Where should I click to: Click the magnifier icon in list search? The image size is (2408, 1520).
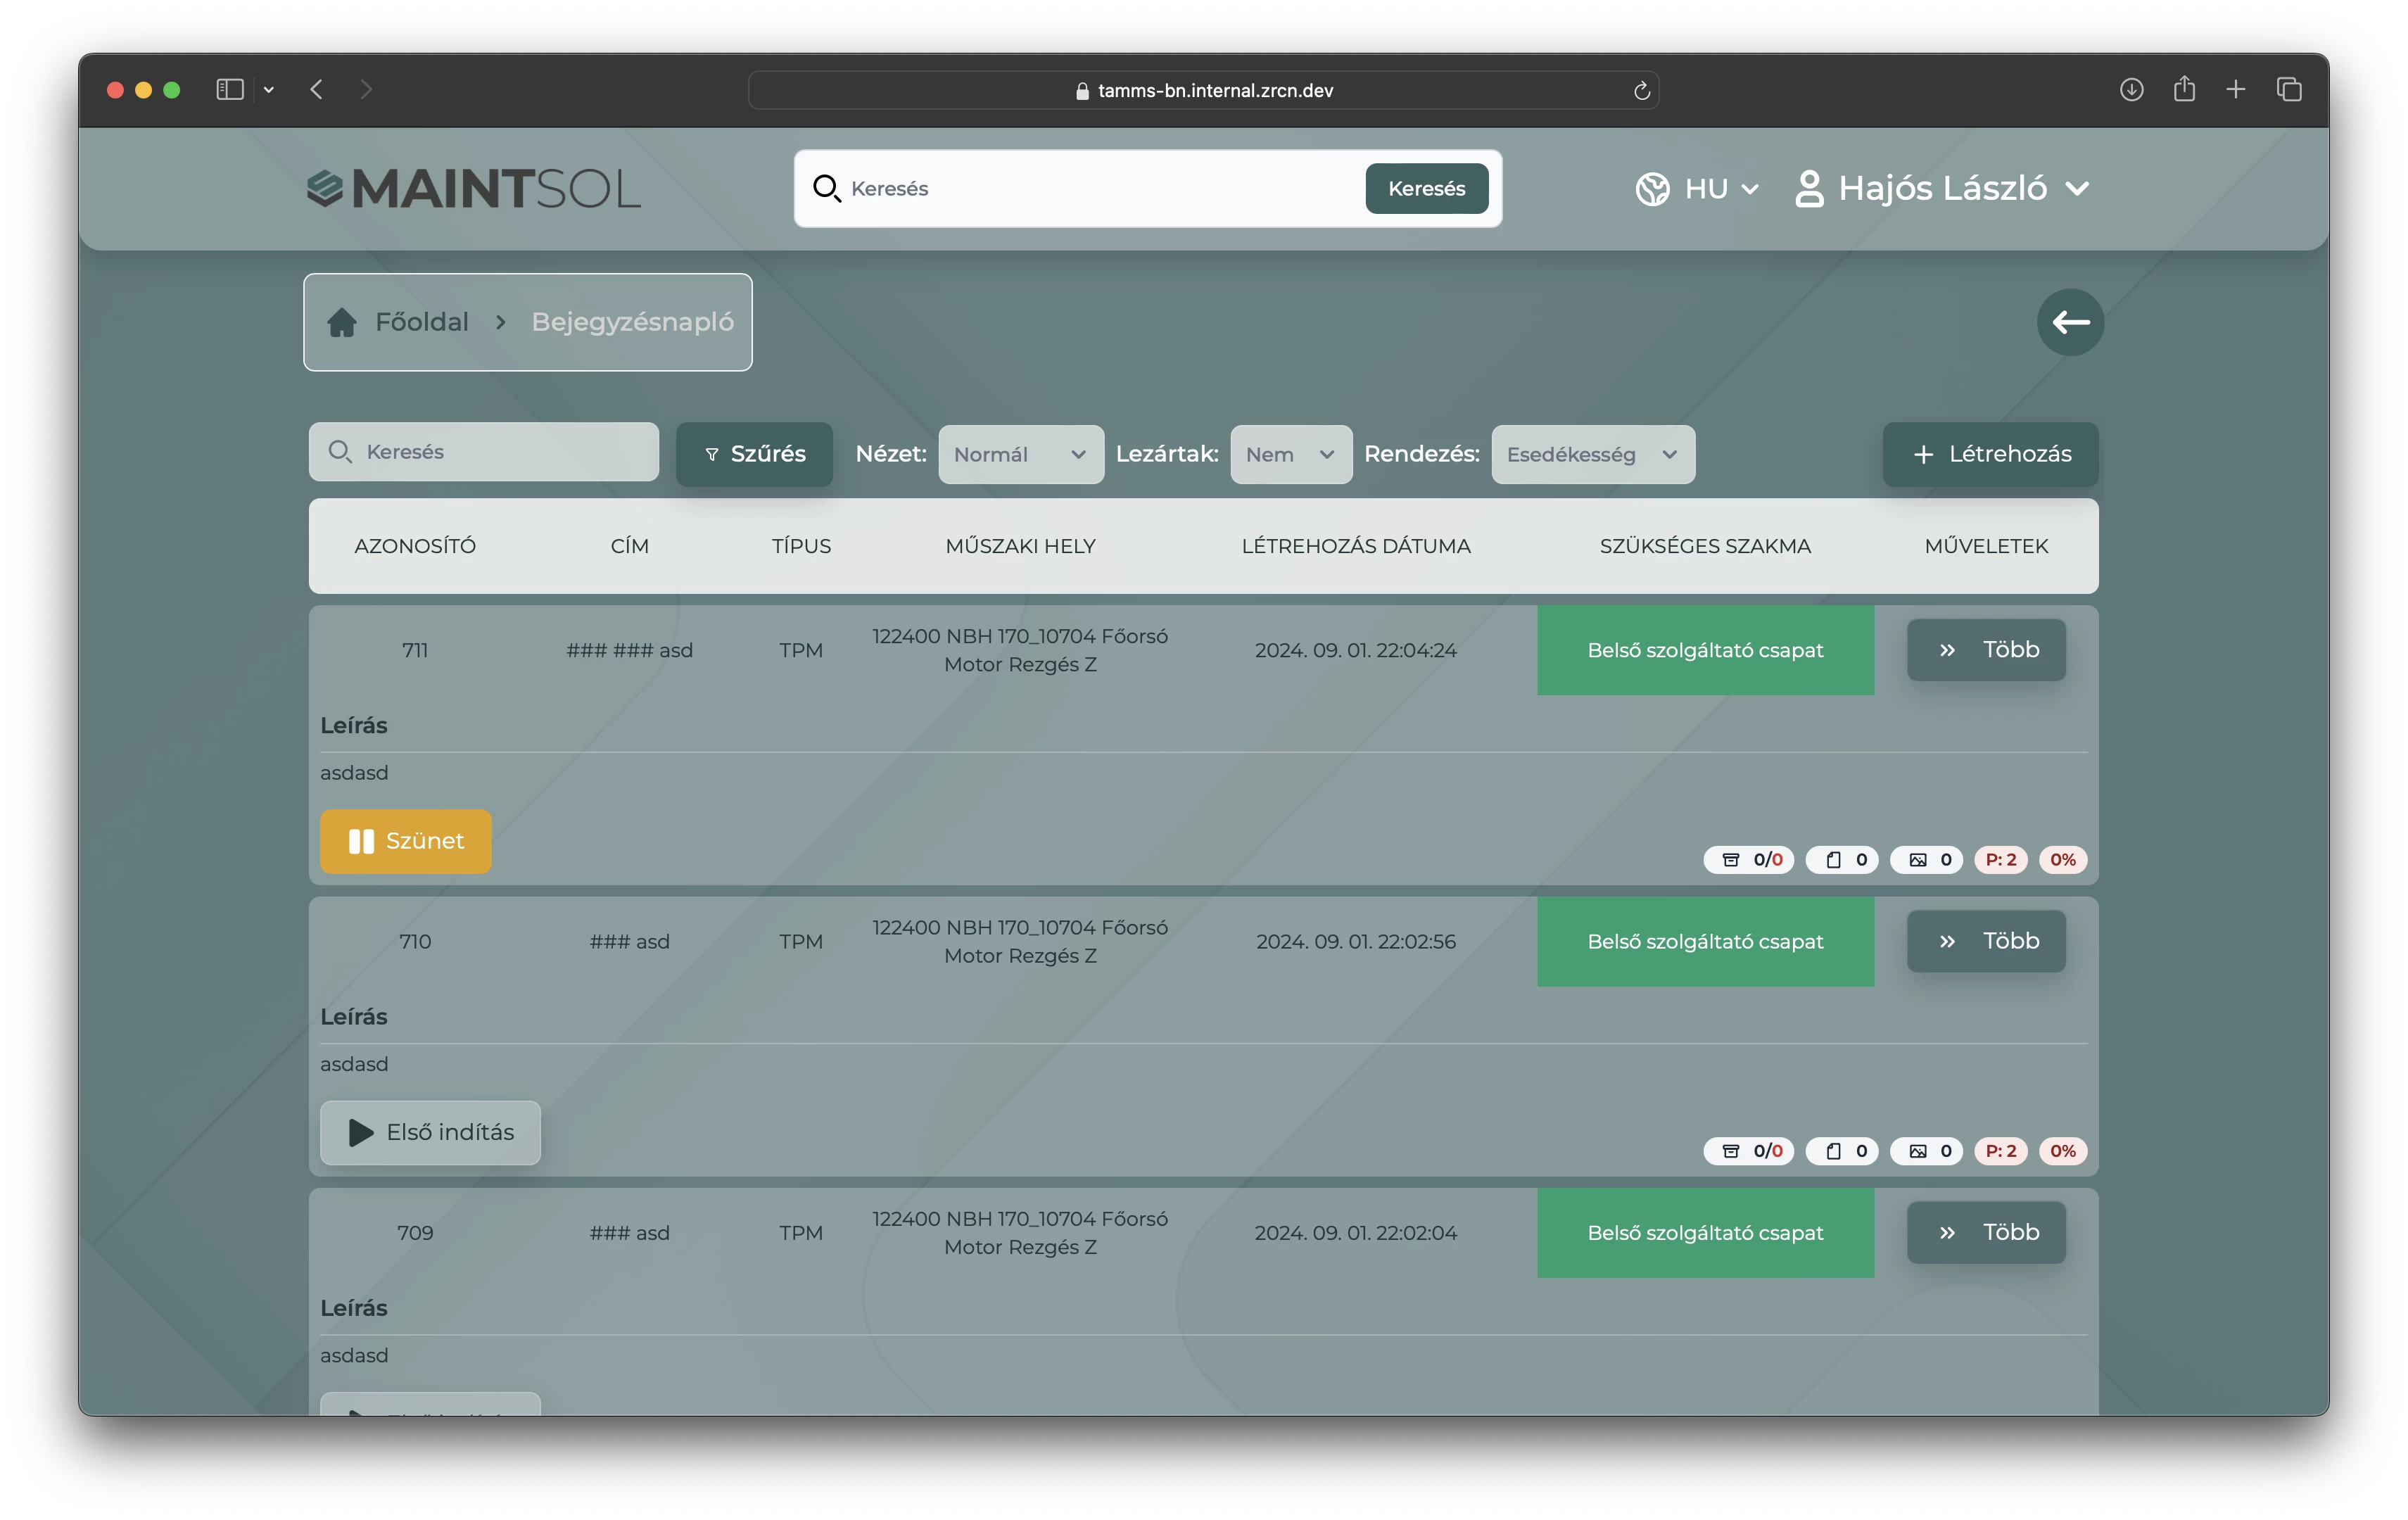340,452
